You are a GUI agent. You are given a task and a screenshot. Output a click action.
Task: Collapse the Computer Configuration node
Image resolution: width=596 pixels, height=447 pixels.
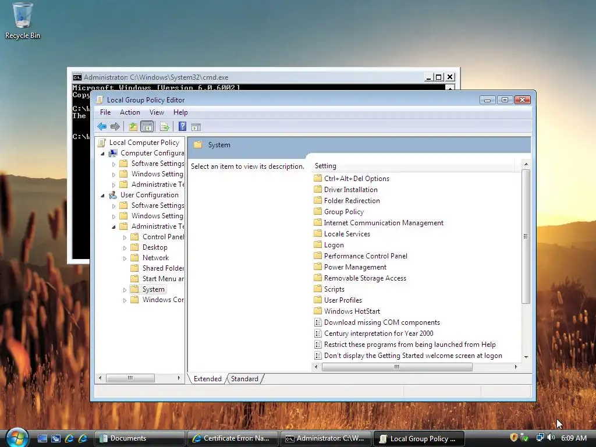pos(102,154)
